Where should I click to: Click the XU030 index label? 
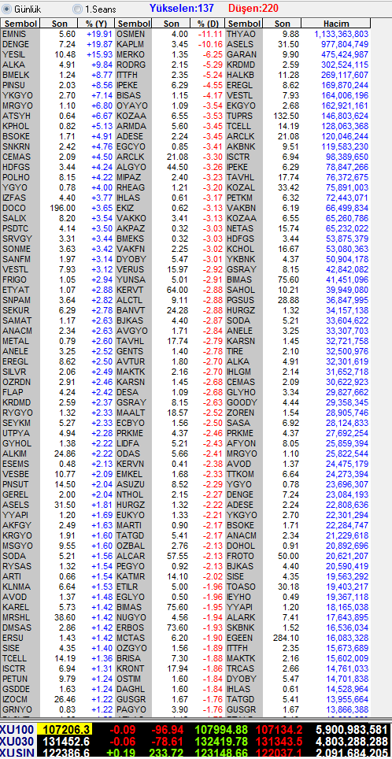tap(17, 741)
